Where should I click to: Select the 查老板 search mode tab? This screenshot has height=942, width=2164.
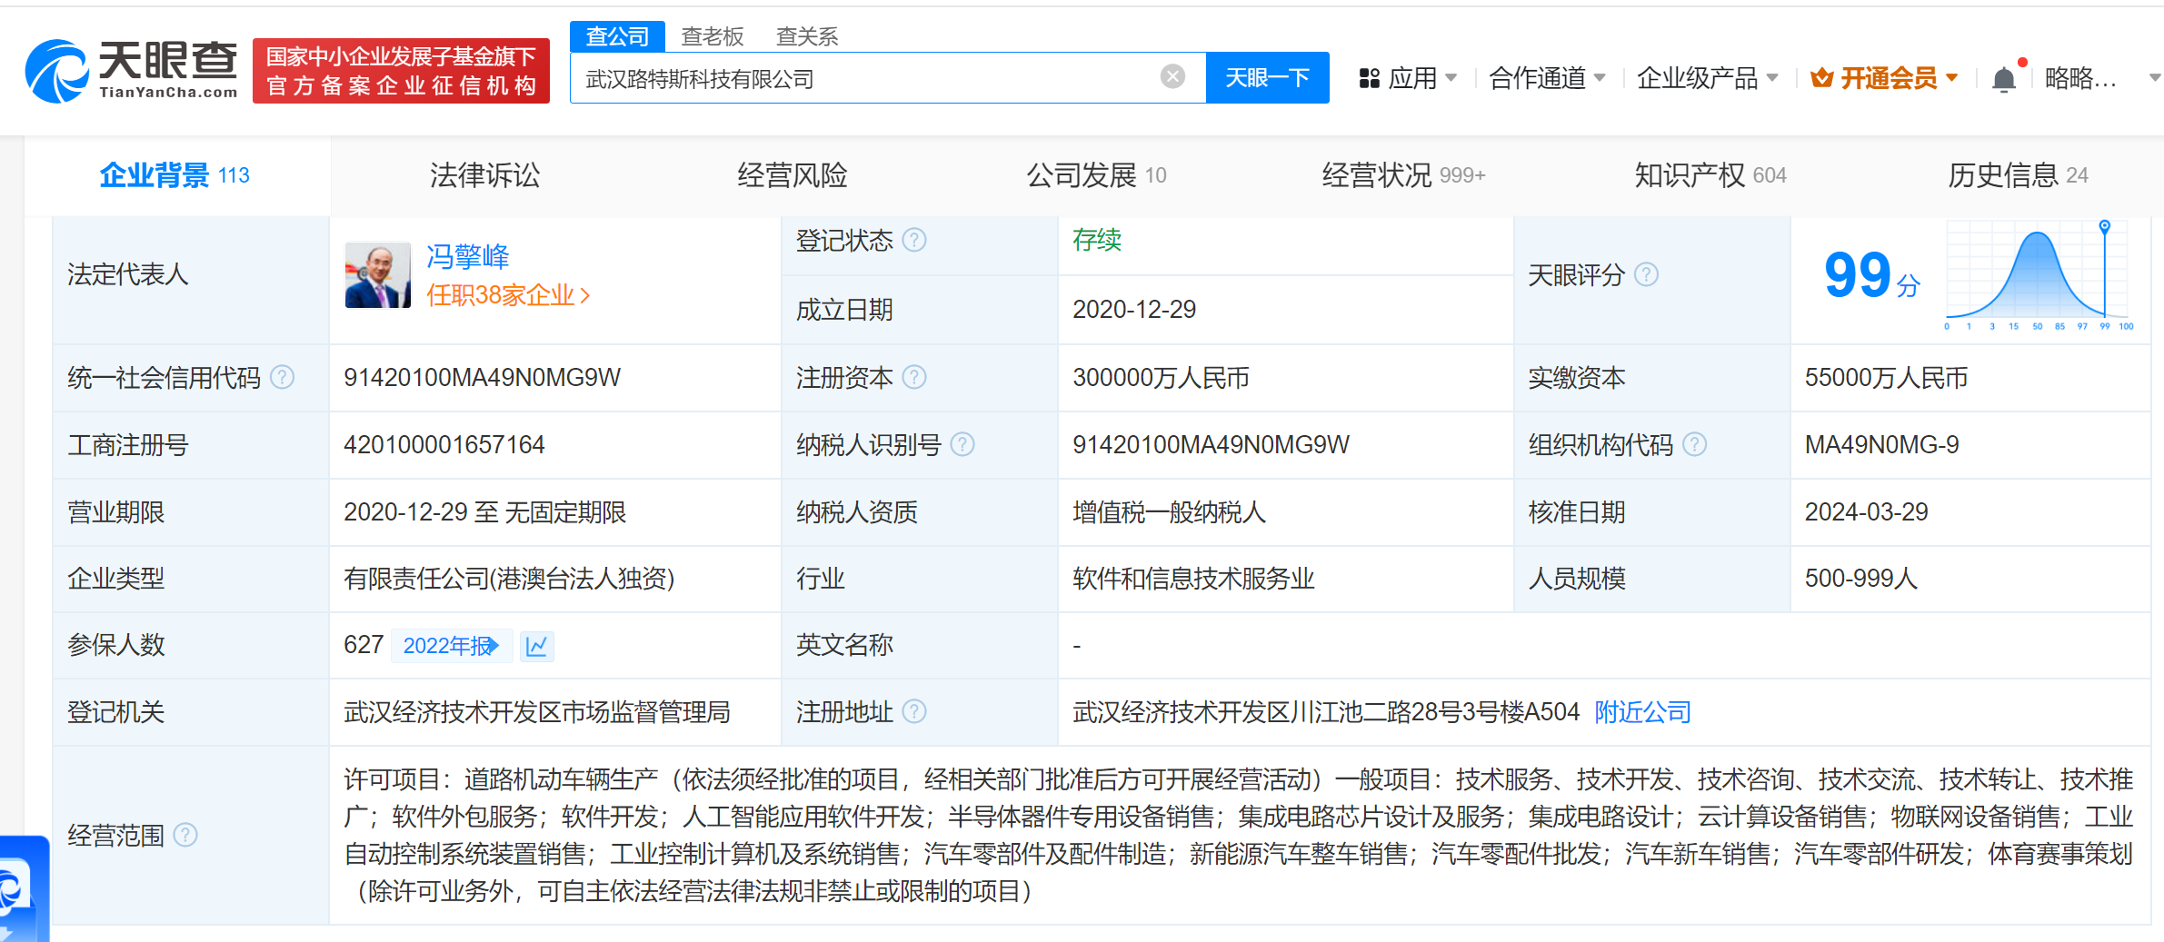[713, 36]
